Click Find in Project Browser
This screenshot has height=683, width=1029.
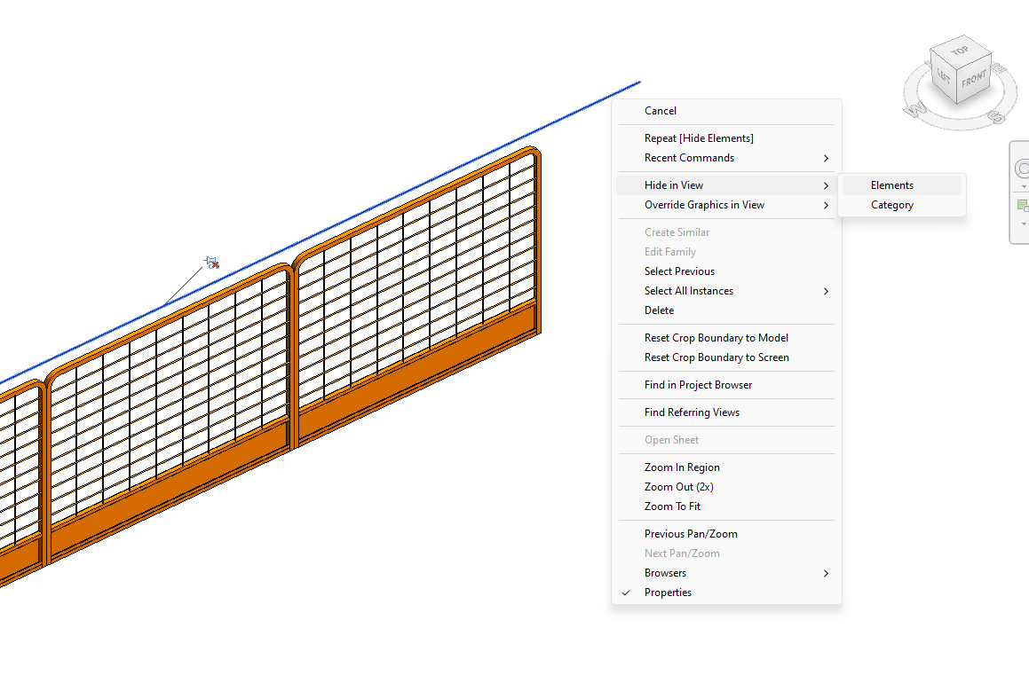[697, 384]
